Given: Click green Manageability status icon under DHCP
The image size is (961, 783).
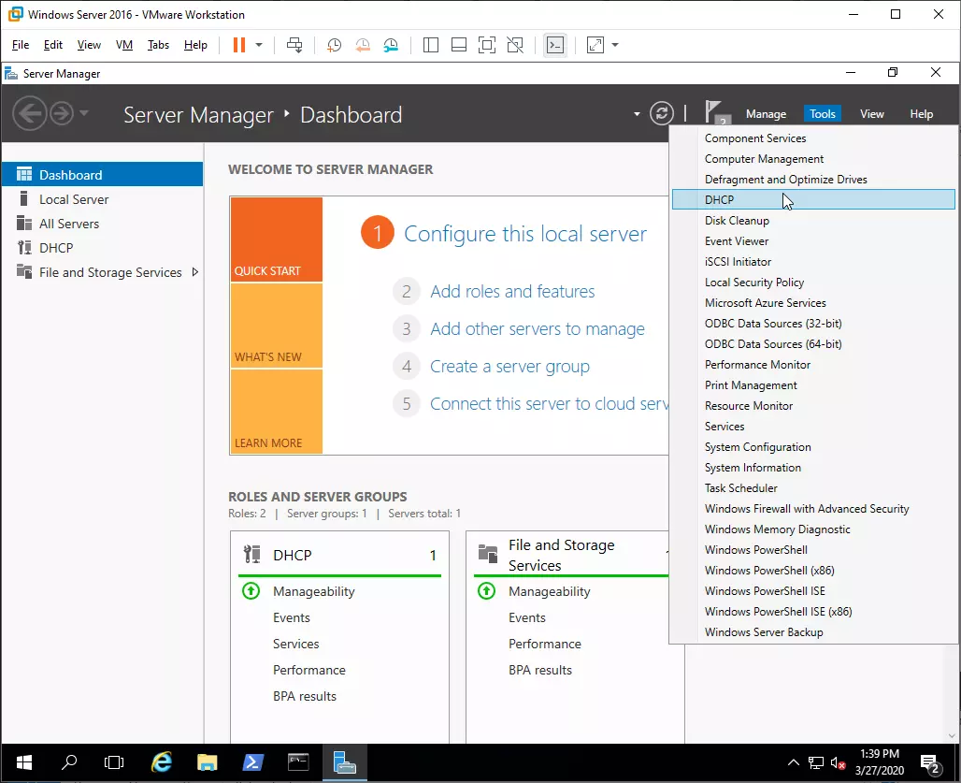Looking at the screenshot, I should tap(251, 591).
